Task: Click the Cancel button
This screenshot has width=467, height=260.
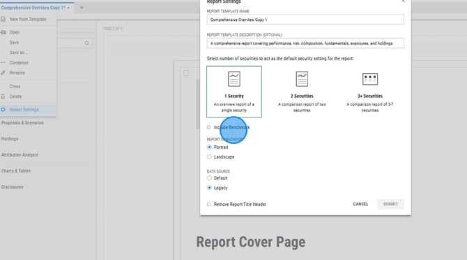Action: [x=360, y=204]
